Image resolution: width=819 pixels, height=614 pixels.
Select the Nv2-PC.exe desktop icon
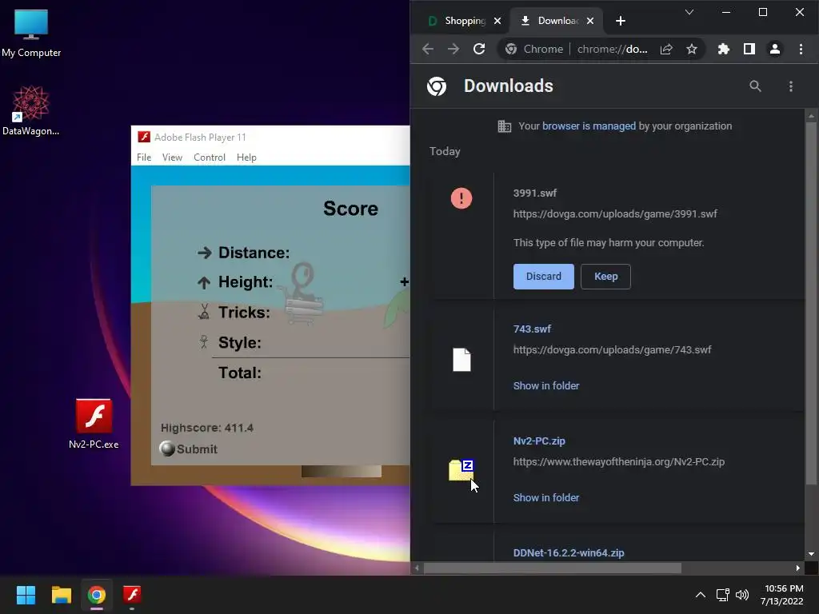pyautogui.click(x=94, y=424)
